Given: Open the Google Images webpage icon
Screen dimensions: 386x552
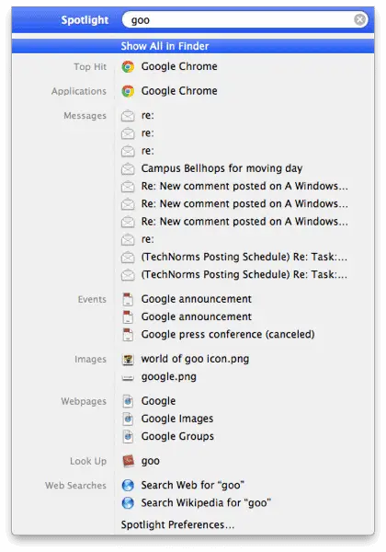Looking at the screenshot, I should click(x=128, y=419).
